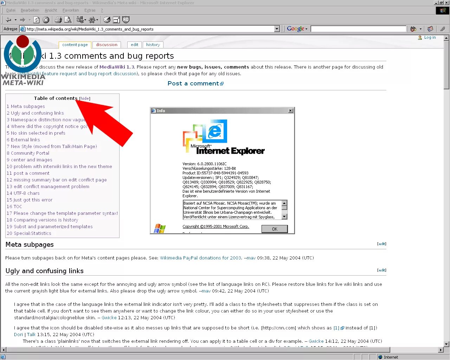Stop page loading with the X icon

click(46, 20)
